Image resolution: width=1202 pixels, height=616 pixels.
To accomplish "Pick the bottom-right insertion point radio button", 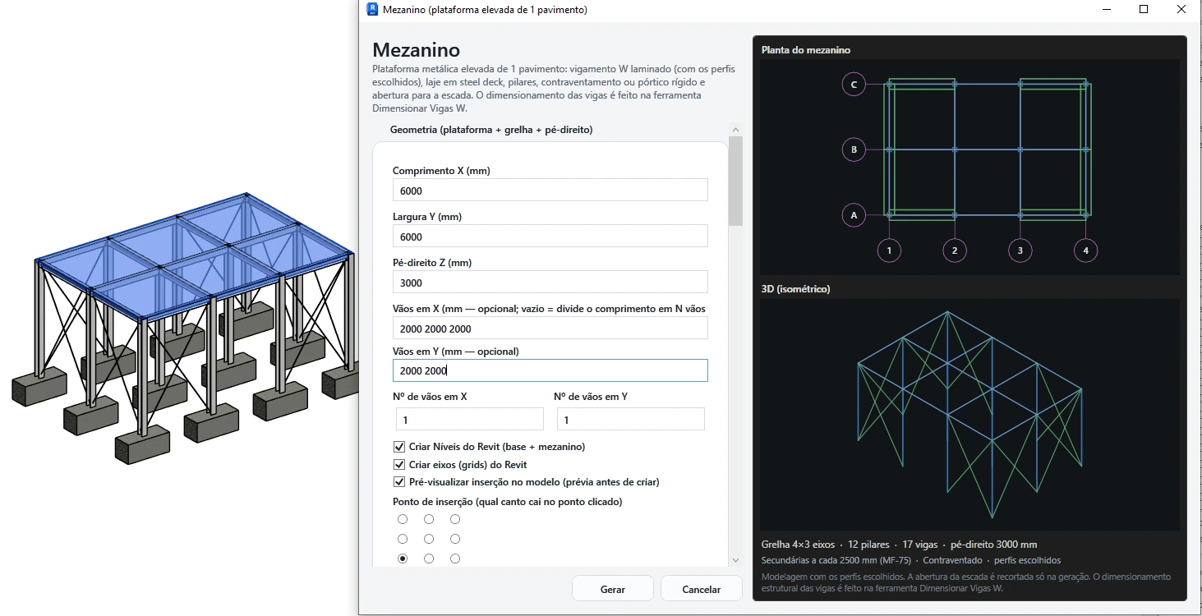I will pos(455,559).
